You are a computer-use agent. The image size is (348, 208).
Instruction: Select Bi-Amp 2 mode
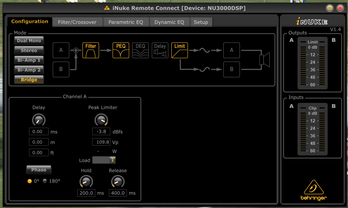pos(29,70)
